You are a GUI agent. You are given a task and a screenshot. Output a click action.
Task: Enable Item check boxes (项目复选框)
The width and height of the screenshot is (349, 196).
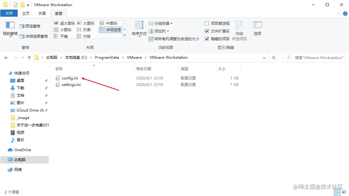217,23
